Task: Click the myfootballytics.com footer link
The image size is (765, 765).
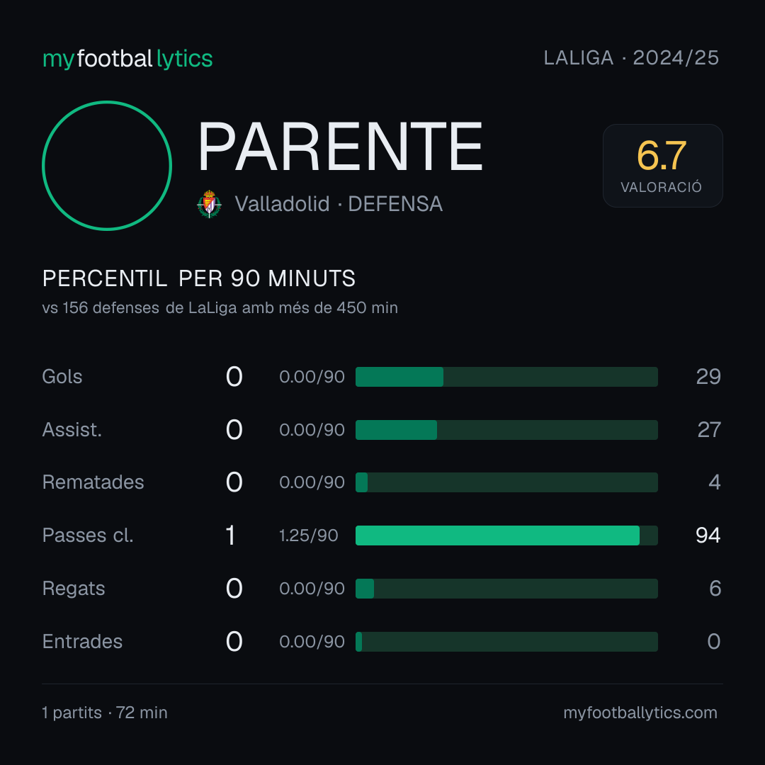Action: [x=640, y=713]
